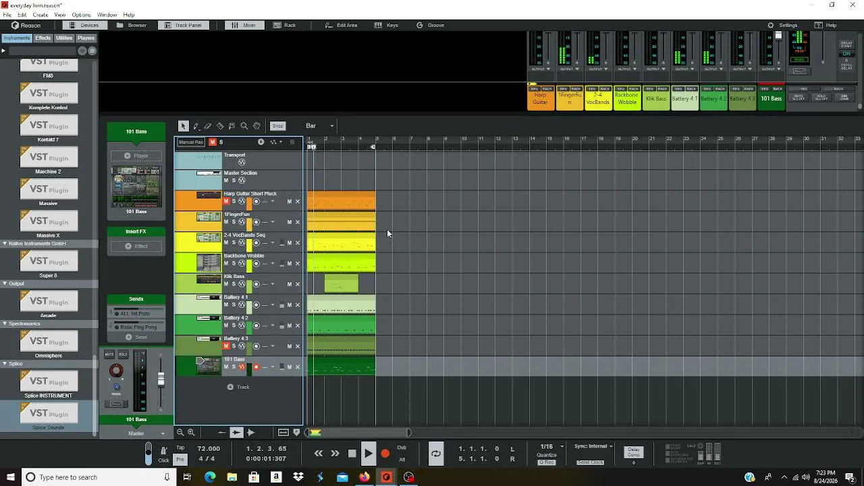Viewport: 864px width, 486px height.
Task: Click the red pan knob in channel strip
Action: coord(116,371)
